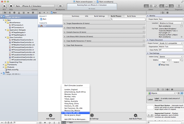Toggle the Breakpoints button
The width and height of the screenshot is (184, 124).
60,6
